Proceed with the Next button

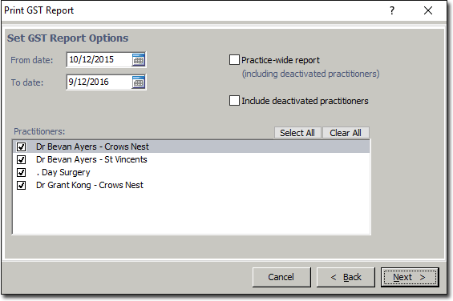click(410, 277)
